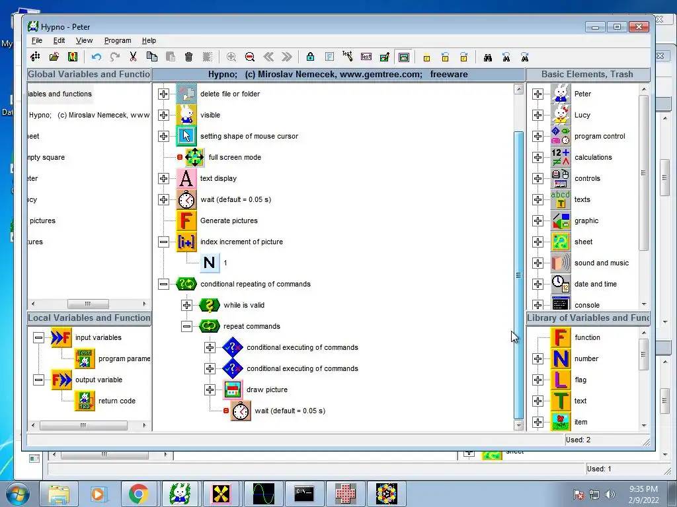Click down arrow of Basic Elements scrollbar

[644, 304]
